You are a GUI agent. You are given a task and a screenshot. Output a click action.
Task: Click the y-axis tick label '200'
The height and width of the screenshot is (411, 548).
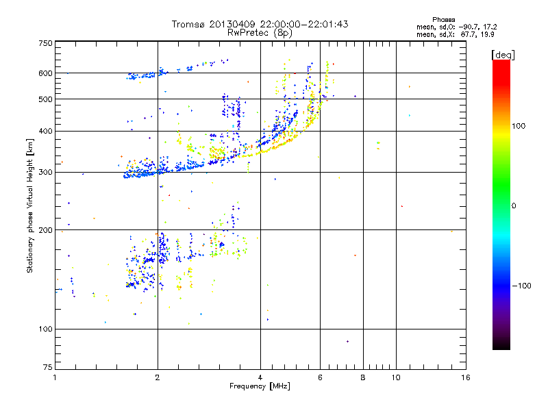point(46,230)
